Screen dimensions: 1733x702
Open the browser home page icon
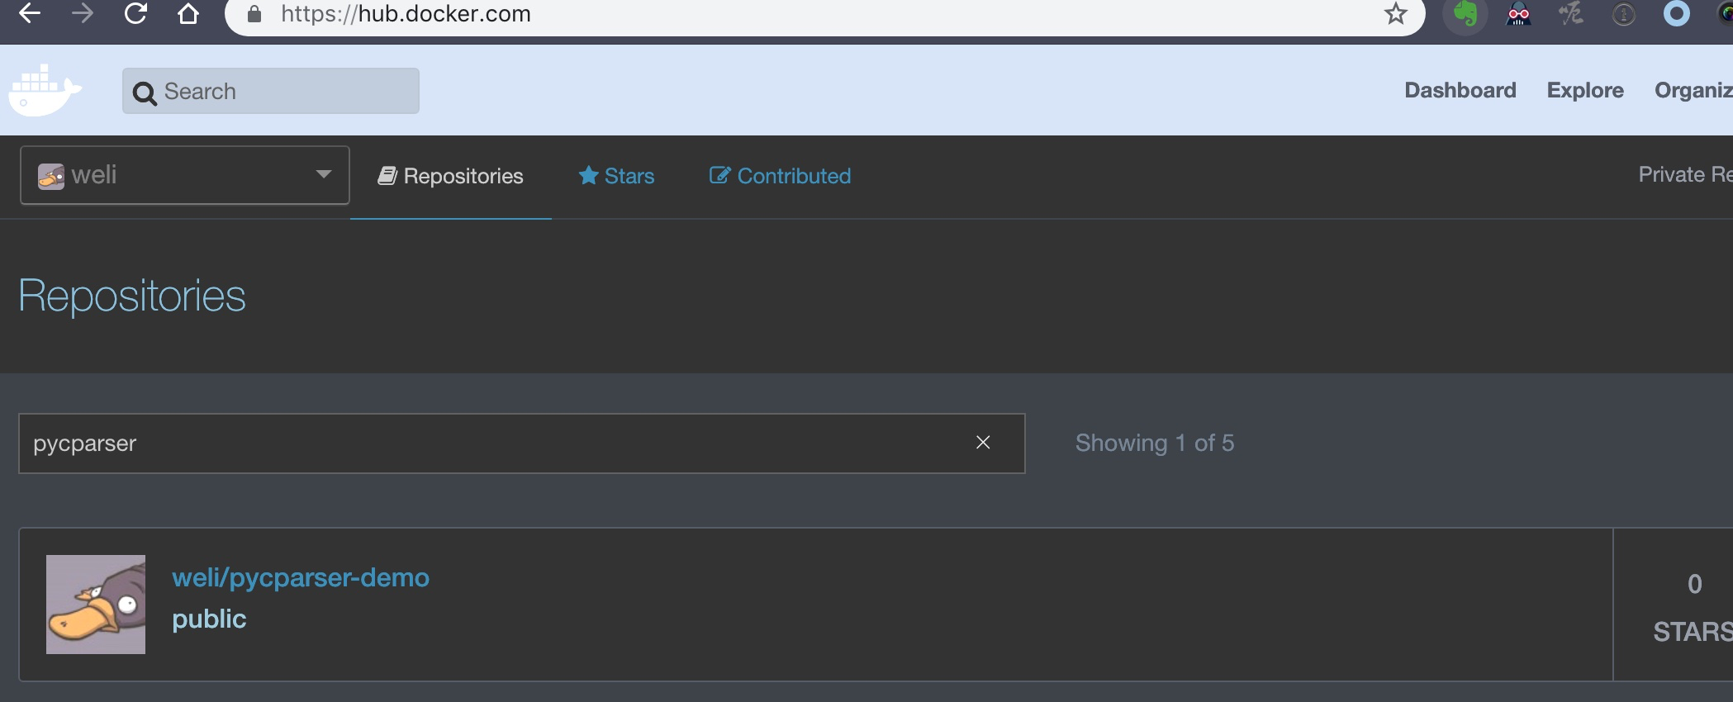pyautogui.click(x=188, y=13)
